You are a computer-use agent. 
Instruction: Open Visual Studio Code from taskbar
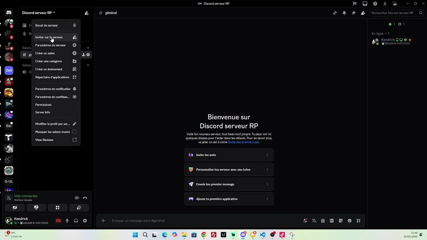tap(263, 235)
